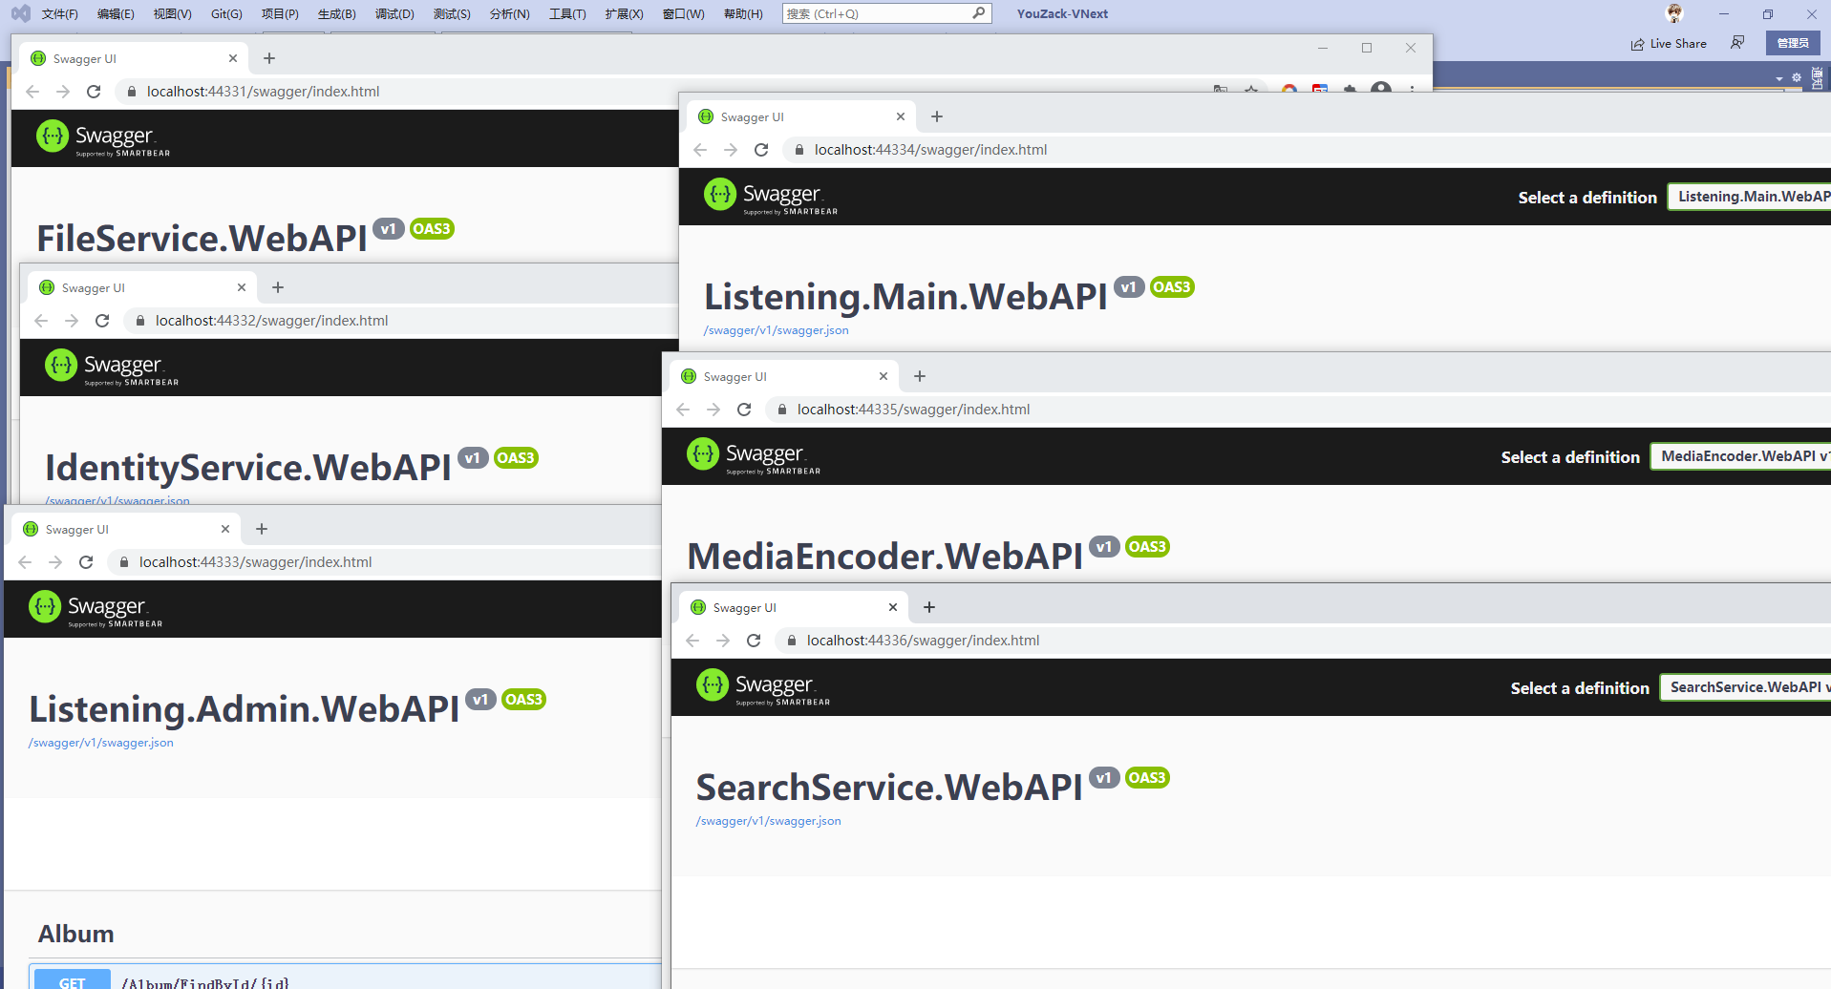Screen dimensions: 1831x989
Task: Open swagger.json link under SearchService.WebAPI
Action: coord(768,821)
